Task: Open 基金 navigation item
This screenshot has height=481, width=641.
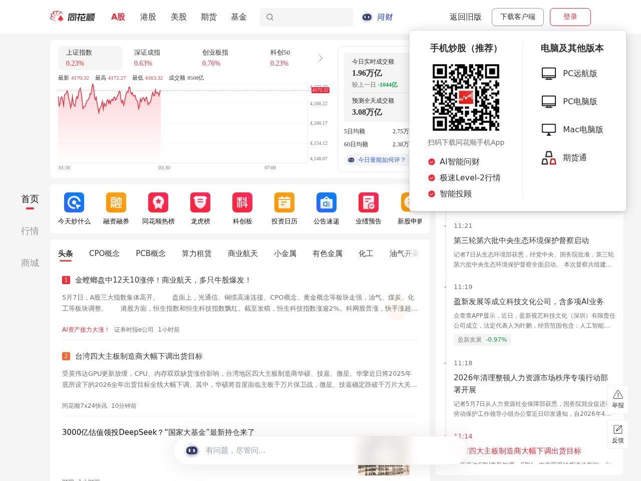Action: (x=239, y=17)
